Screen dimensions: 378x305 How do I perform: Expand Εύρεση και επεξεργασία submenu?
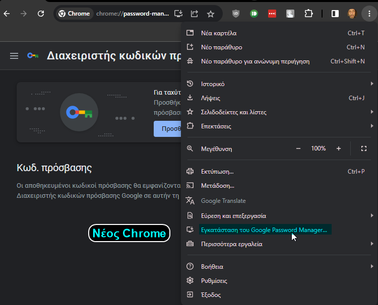click(x=278, y=216)
